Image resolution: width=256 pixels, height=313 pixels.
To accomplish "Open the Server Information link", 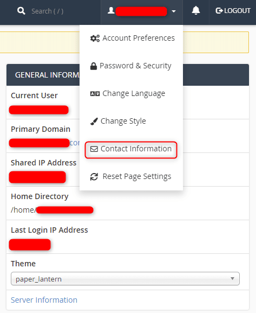I will pos(44,300).
